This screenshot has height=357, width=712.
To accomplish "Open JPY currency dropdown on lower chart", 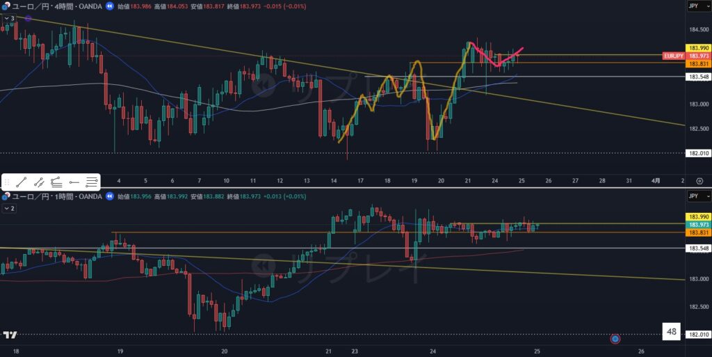I will tap(695, 198).
